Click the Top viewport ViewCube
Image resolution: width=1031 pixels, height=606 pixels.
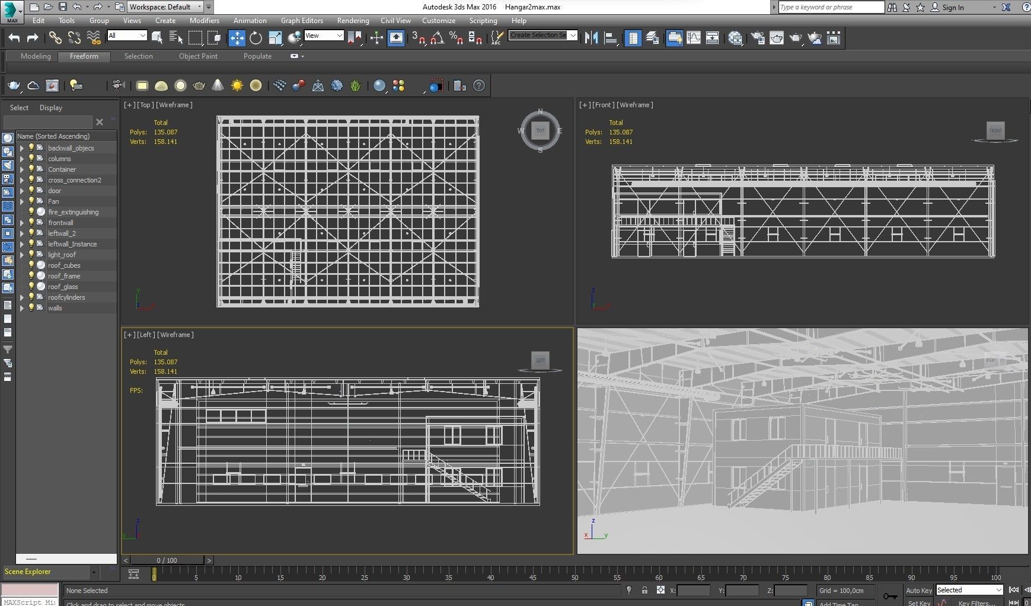pyautogui.click(x=540, y=130)
